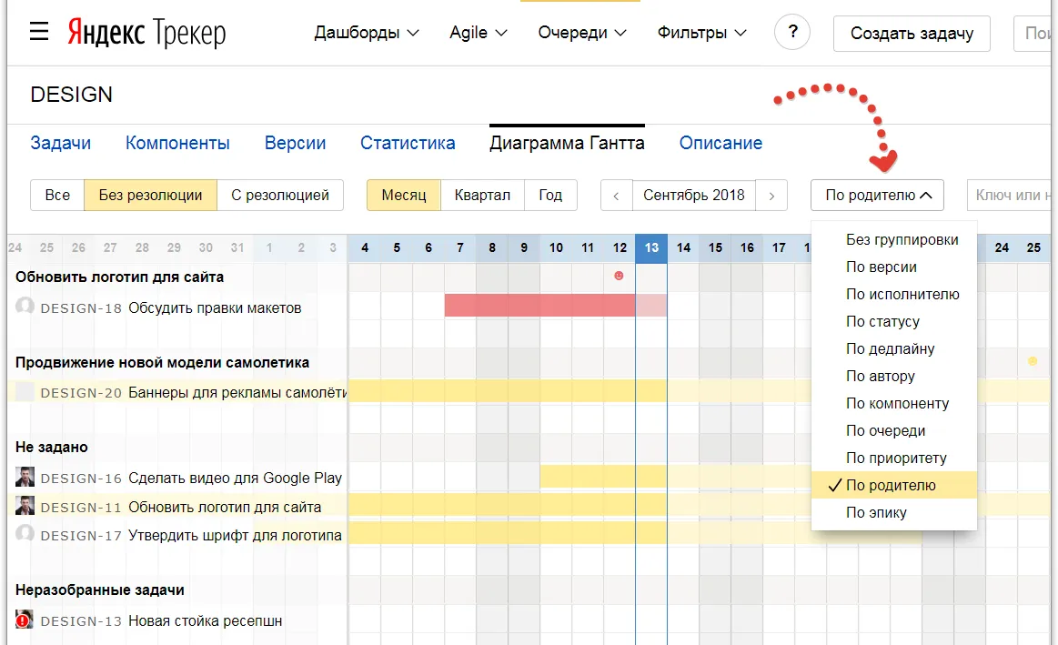Click the yellow deadline dot on the chart
The height and width of the screenshot is (645, 1058).
click(1033, 361)
